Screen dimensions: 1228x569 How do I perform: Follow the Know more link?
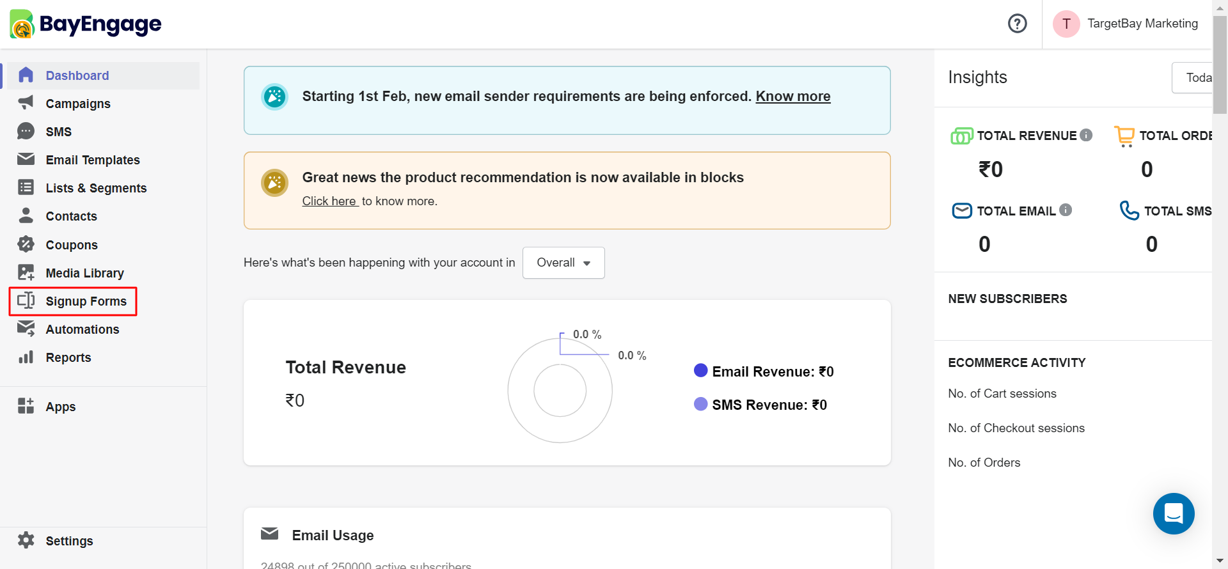pyautogui.click(x=792, y=97)
